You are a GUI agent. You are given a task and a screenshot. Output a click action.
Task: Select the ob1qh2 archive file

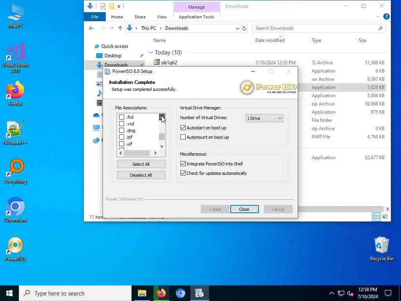click(169, 62)
